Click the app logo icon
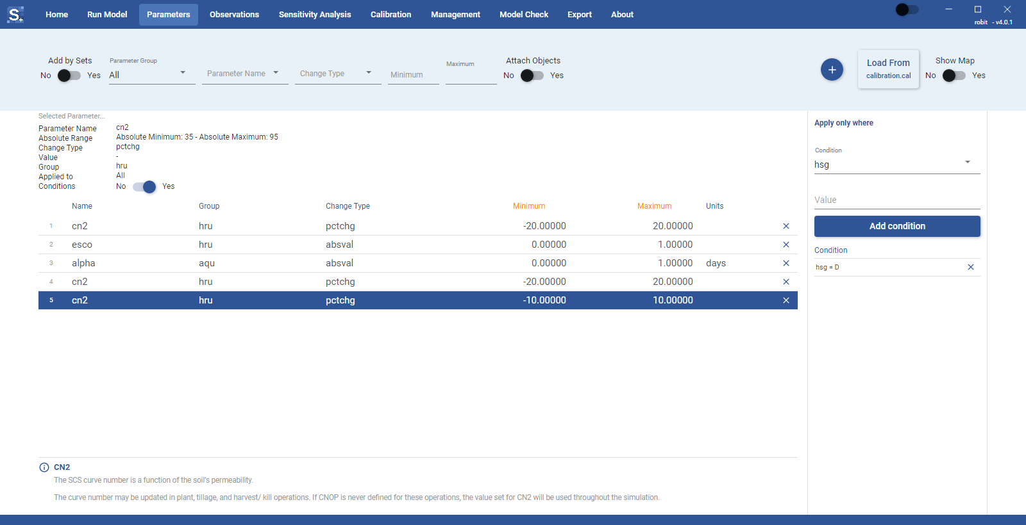The width and height of the screenshot is (1026, 525). click(x=15, y=14)
